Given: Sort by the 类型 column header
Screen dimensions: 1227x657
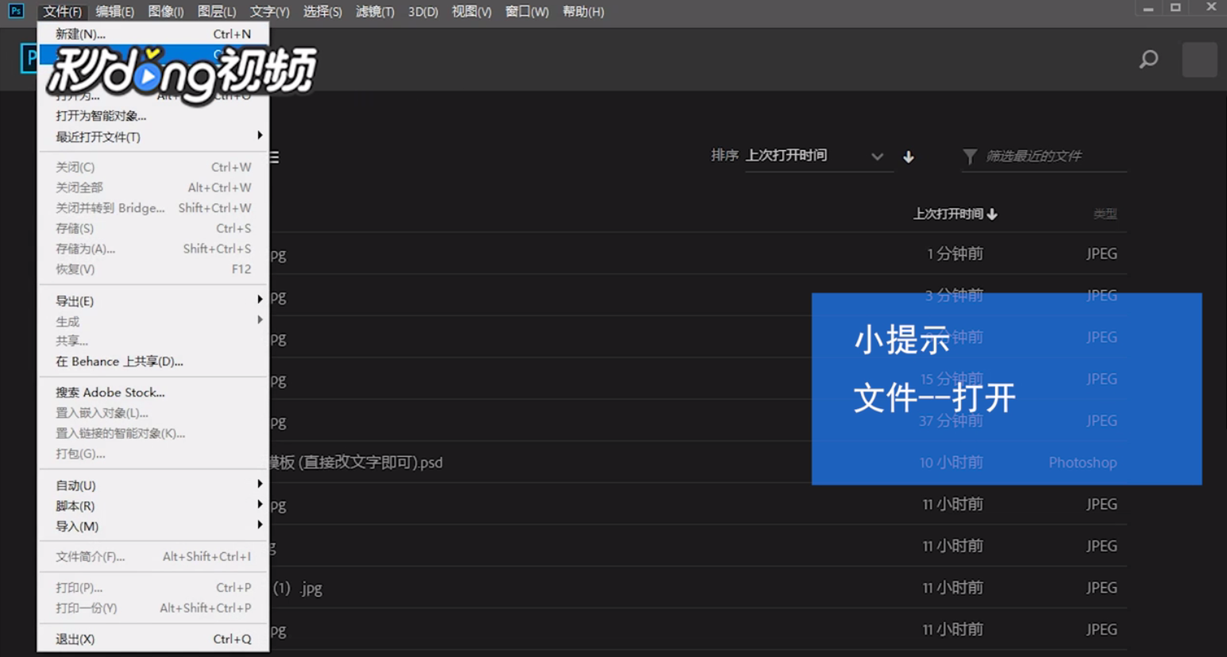Looking at the screenshot, I should [x=1105, y=214].
